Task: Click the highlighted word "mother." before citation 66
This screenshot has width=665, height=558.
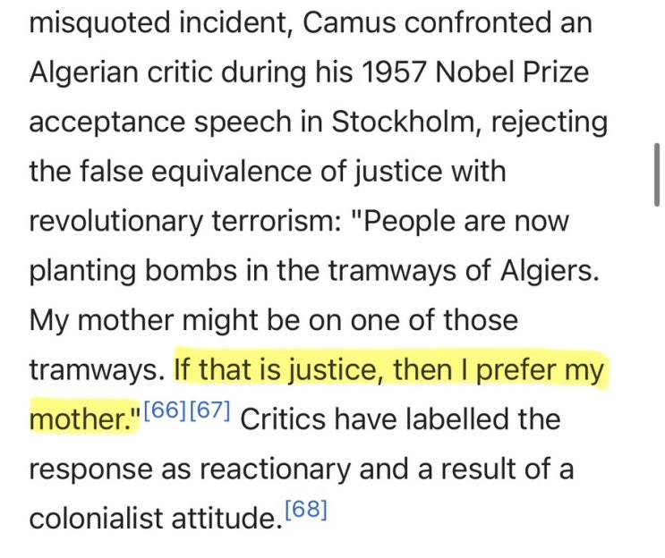Action: 85,418
